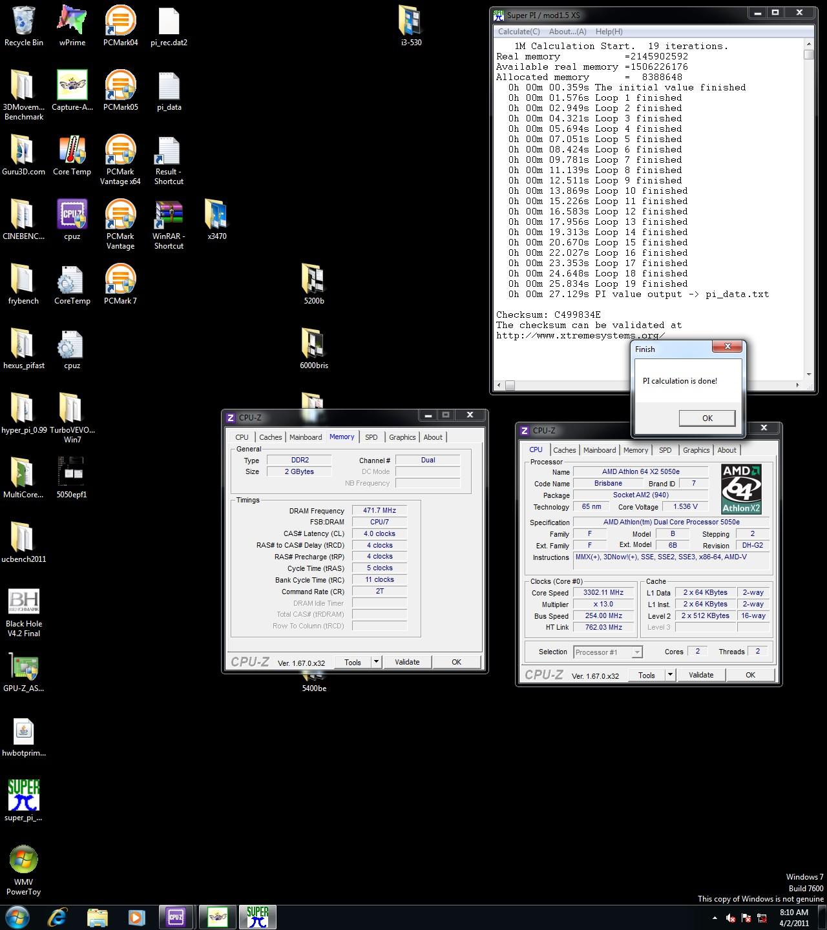Open the Calculate(C) menu in Super PI
The image size is (827, 930).
point(519,32)
